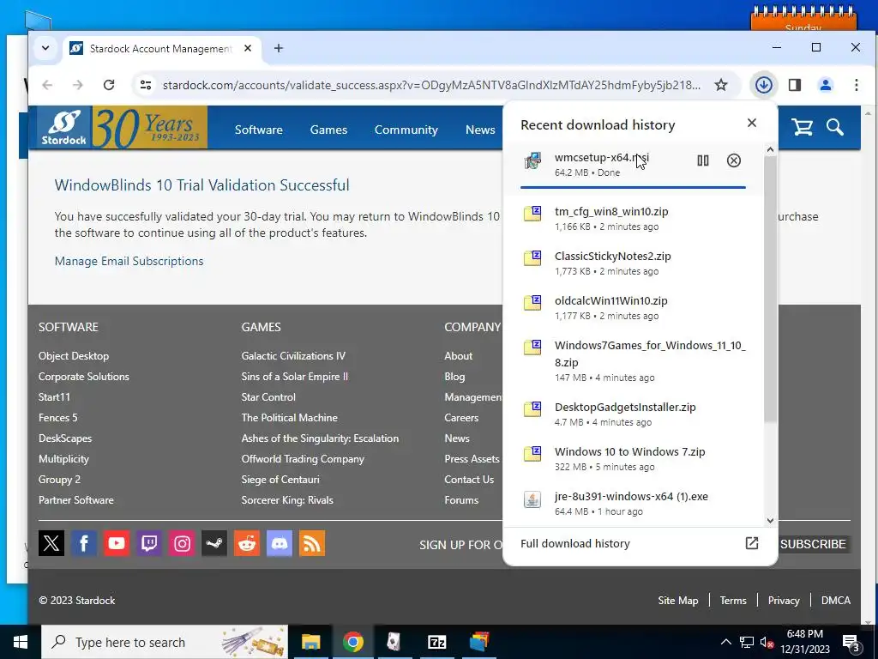Open a new Chrome tab

[x=279, y=48]
